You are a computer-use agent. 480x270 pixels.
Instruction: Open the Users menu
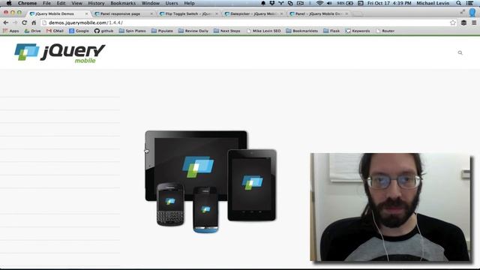tap(172, 3)
